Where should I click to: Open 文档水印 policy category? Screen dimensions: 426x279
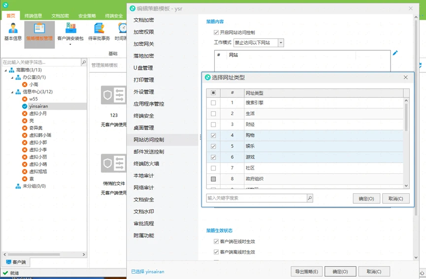coord(144,212)
